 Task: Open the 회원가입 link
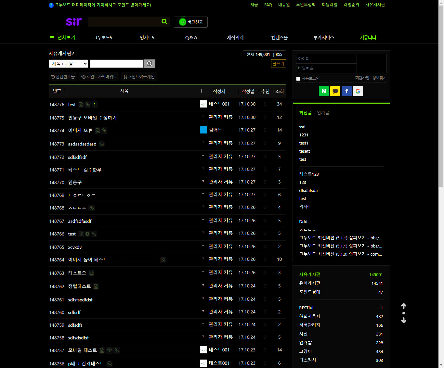tap(362, 78)
